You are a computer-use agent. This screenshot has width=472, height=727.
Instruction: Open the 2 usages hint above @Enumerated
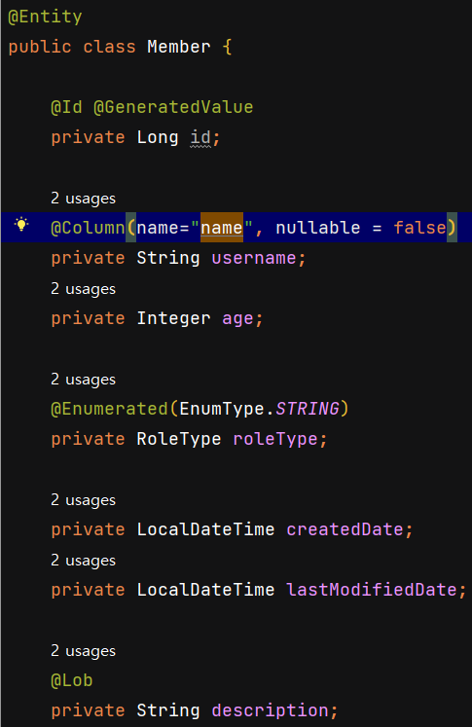(84, 380)
